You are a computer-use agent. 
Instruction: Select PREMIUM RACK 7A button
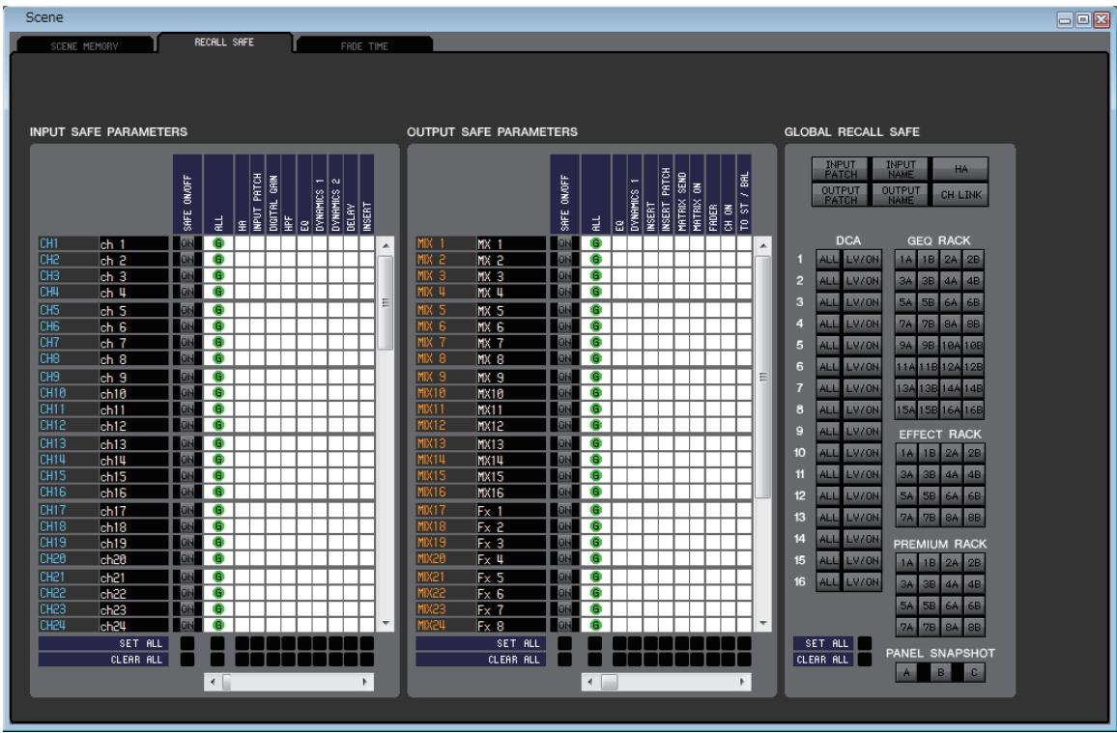pyautogui.click(x=905, y=628)
